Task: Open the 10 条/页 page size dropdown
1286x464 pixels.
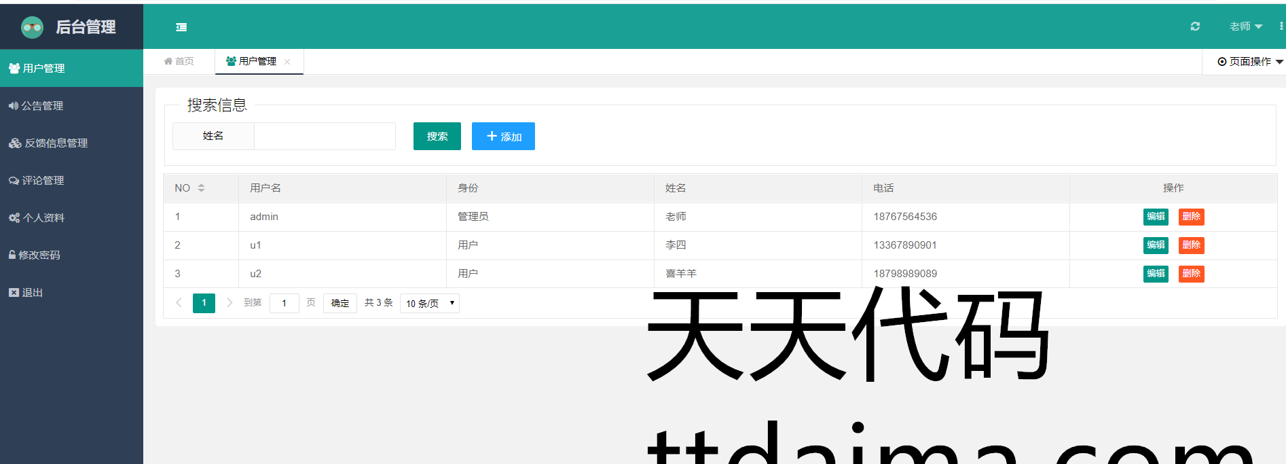Action: coord(430,303)
